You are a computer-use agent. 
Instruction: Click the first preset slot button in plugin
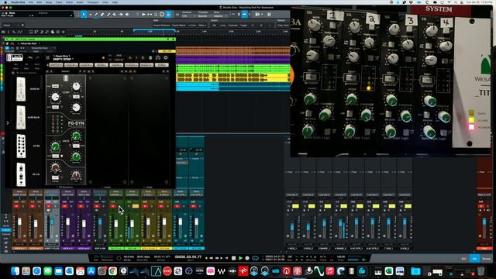click(56, 65)
